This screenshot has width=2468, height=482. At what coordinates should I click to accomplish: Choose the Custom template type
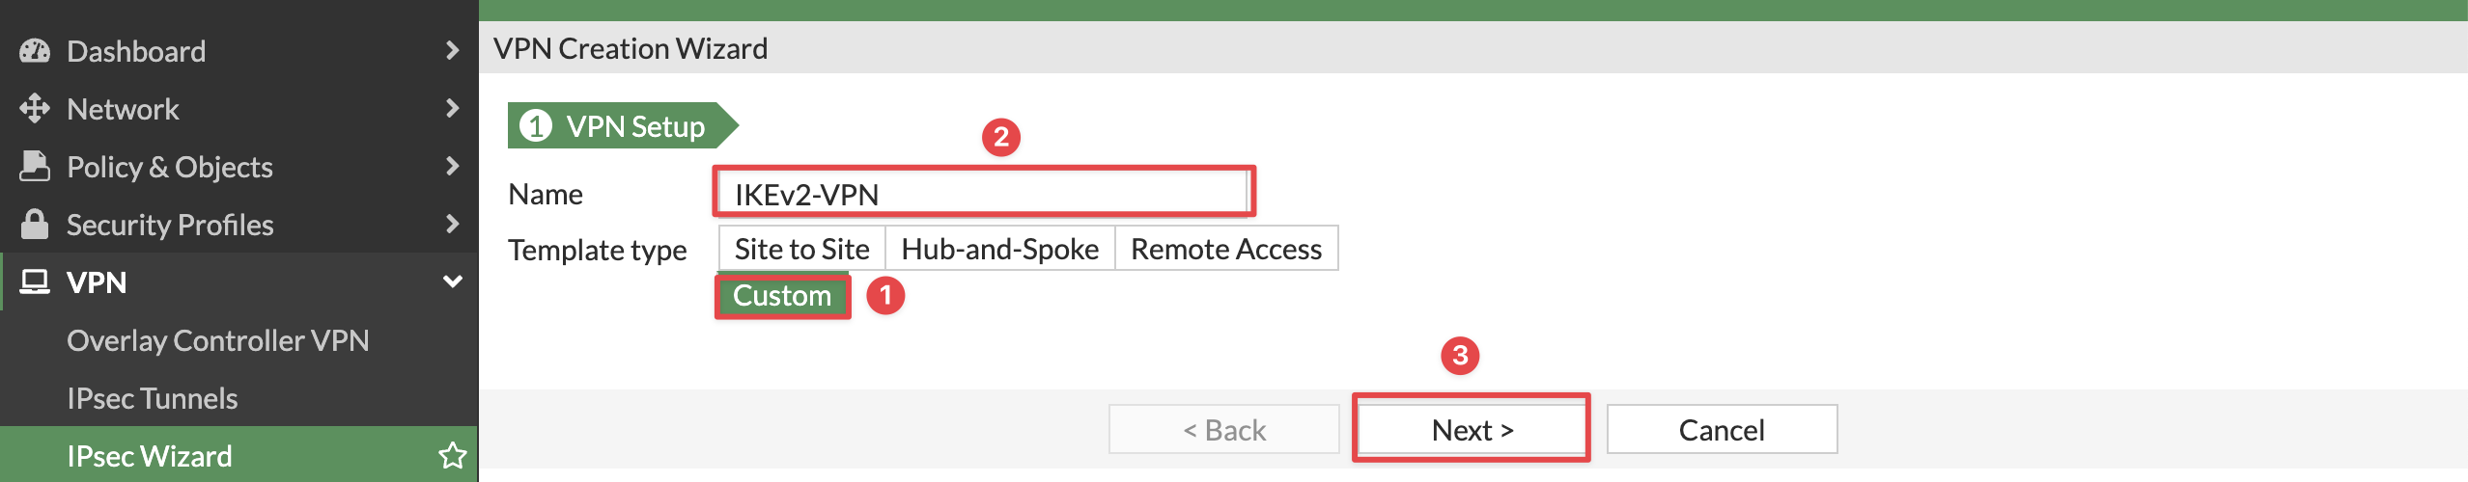click(x=782, y=296)
